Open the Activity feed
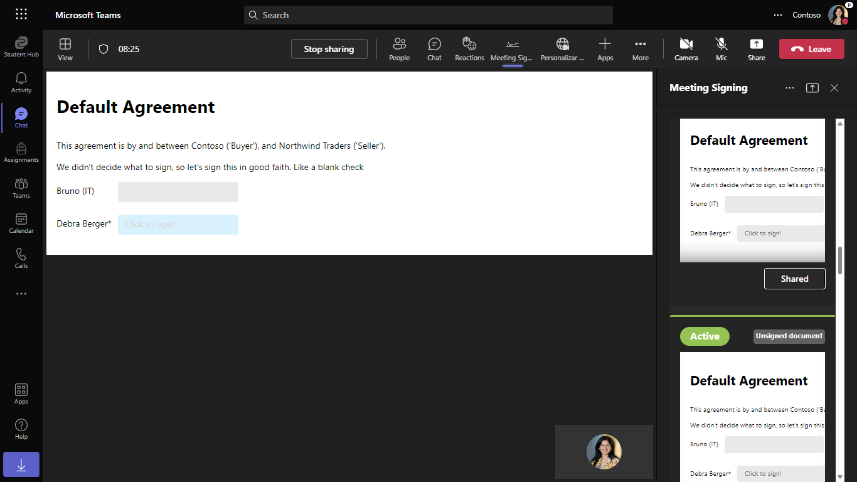The width and height of the screenshot is (857, 482). click(21, 82)
